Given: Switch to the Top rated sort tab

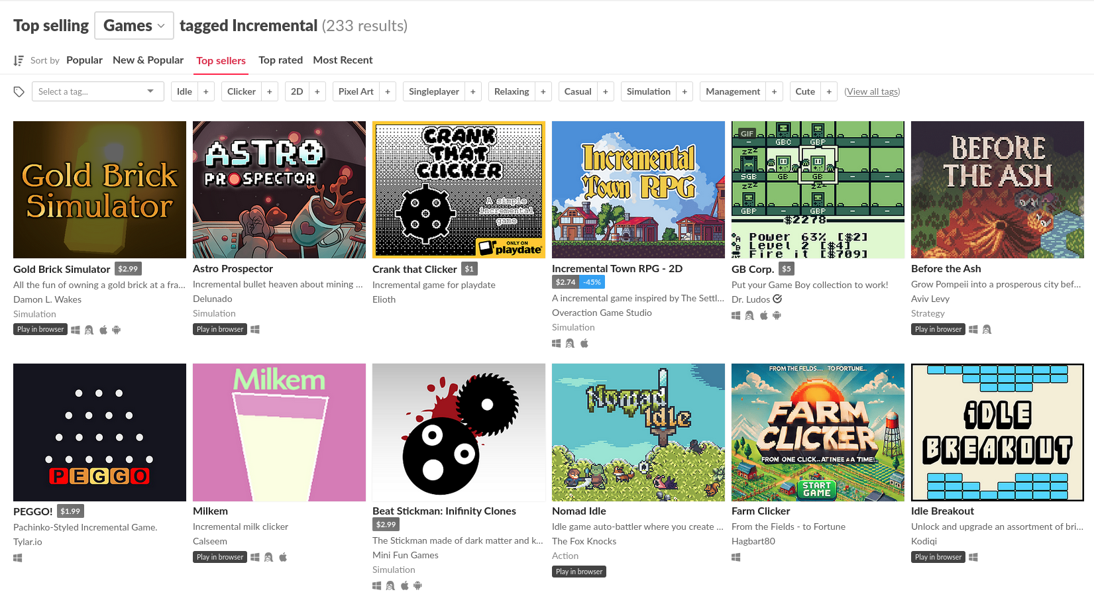Looking at the screenshot, I should (x=281, y=60).
